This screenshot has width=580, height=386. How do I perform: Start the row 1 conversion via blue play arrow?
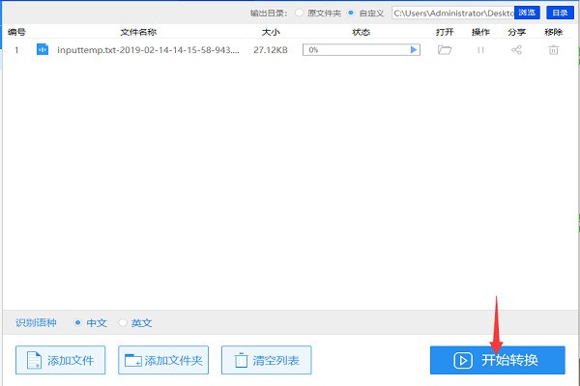tap(414, 50)
